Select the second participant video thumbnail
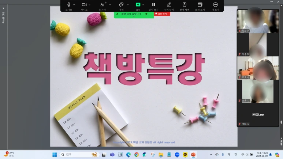Screen dimensions: 283x159 (x=258, y=45)
